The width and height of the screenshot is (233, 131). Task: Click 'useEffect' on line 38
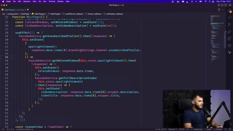[x=23, y=33]
